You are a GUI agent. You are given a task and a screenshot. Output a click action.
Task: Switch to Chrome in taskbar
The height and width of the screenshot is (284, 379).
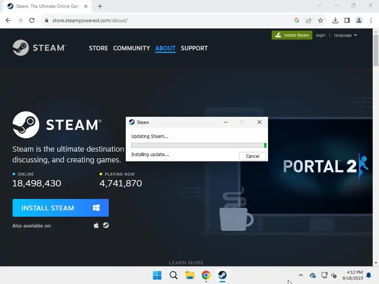[x=206, y=275]
